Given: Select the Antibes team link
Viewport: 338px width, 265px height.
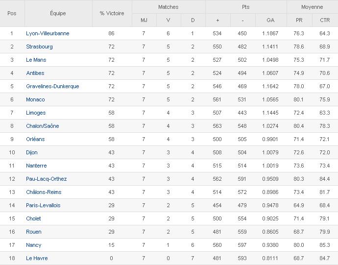Looking at the screenshot, I should 35,73.
